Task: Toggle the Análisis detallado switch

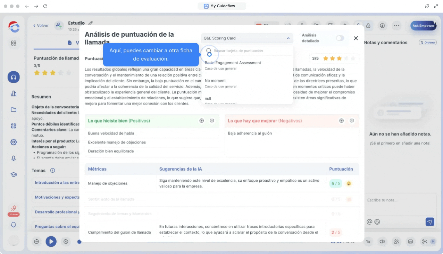Action: click(340, 38)
